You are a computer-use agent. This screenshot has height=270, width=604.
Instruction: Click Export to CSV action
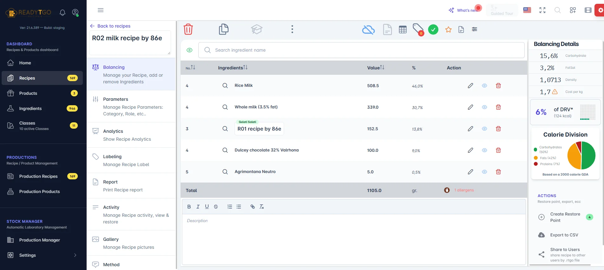[564, 235]
